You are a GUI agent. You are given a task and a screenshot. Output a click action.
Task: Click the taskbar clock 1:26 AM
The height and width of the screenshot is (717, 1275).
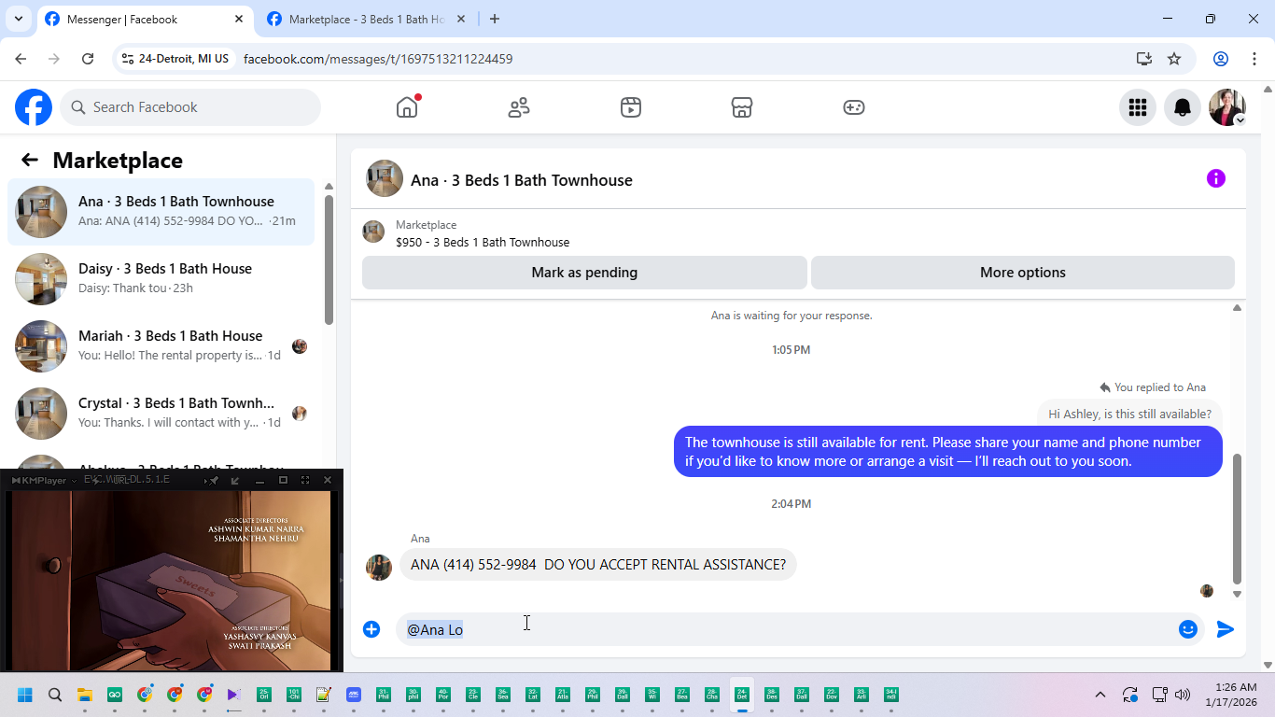1230,695
